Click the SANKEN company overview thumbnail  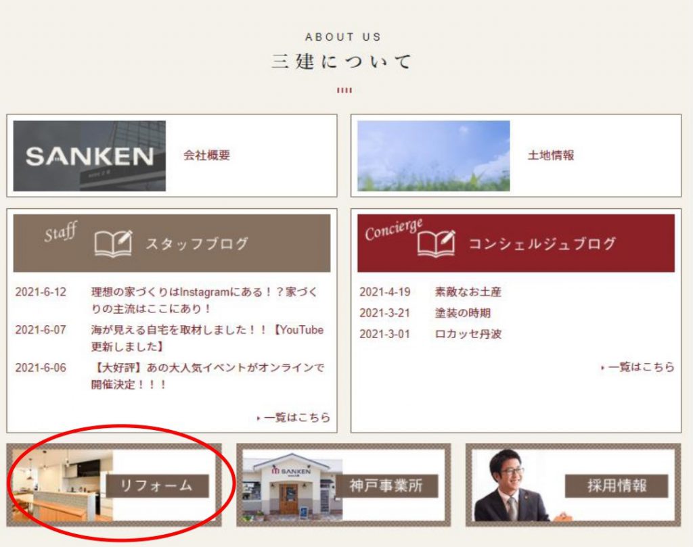89,156
